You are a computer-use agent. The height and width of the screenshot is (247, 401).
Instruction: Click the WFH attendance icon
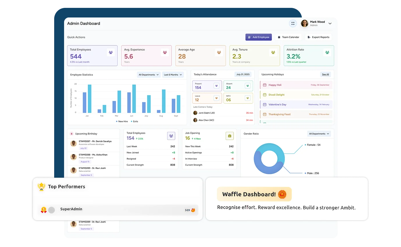pyautogui.click(x=248, y=98)
